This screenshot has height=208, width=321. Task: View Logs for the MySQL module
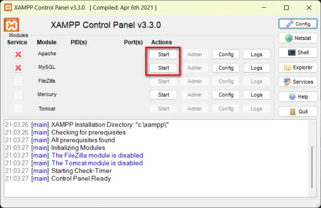[256, 68]
